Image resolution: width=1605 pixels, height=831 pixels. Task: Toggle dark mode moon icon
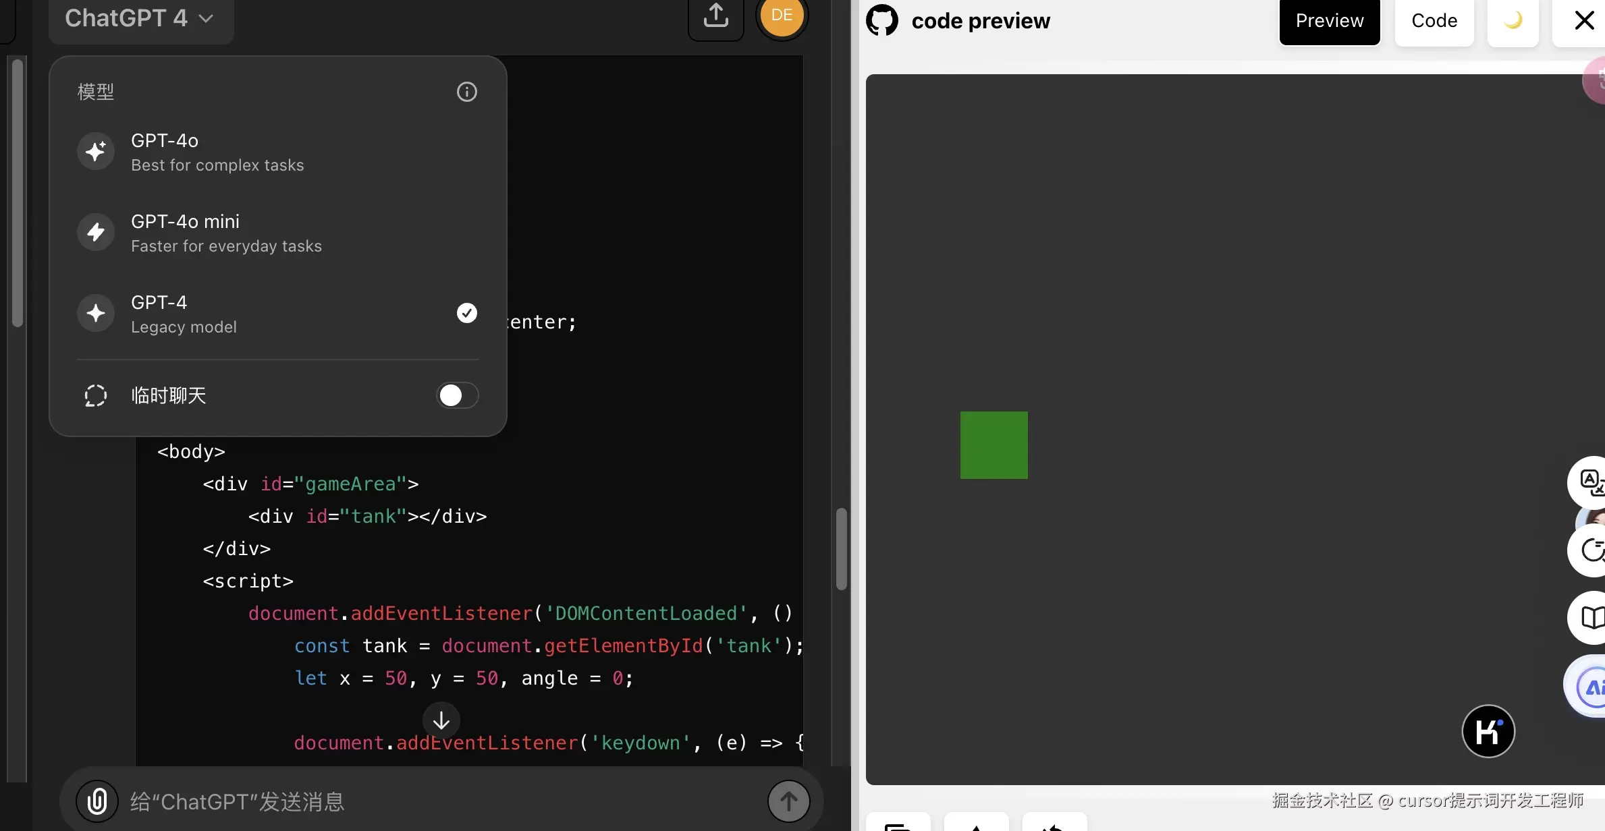click(x=1513, y=21)
